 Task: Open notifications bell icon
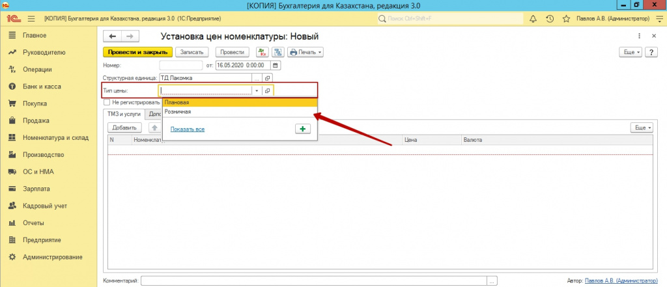tap(533, 19)
